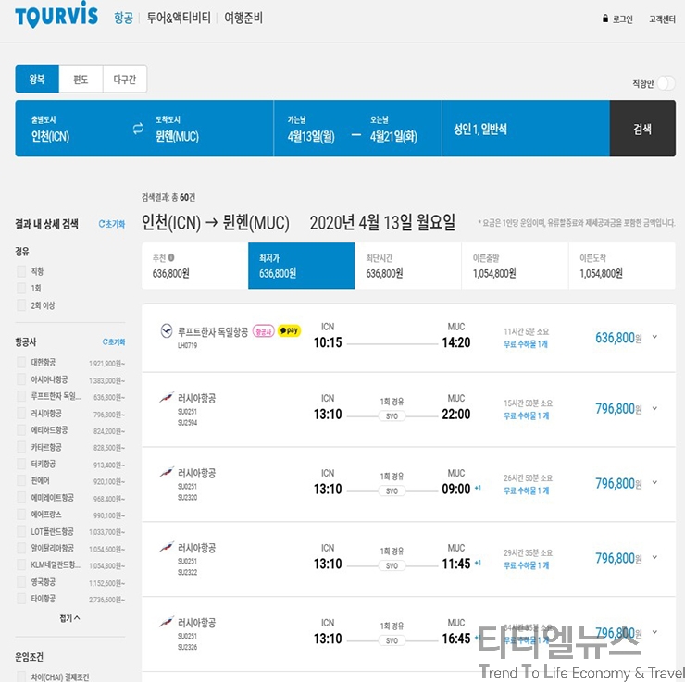Click the TOURVIS logo
Viewport: 685px width, 682px height.
tap(56, 16)
